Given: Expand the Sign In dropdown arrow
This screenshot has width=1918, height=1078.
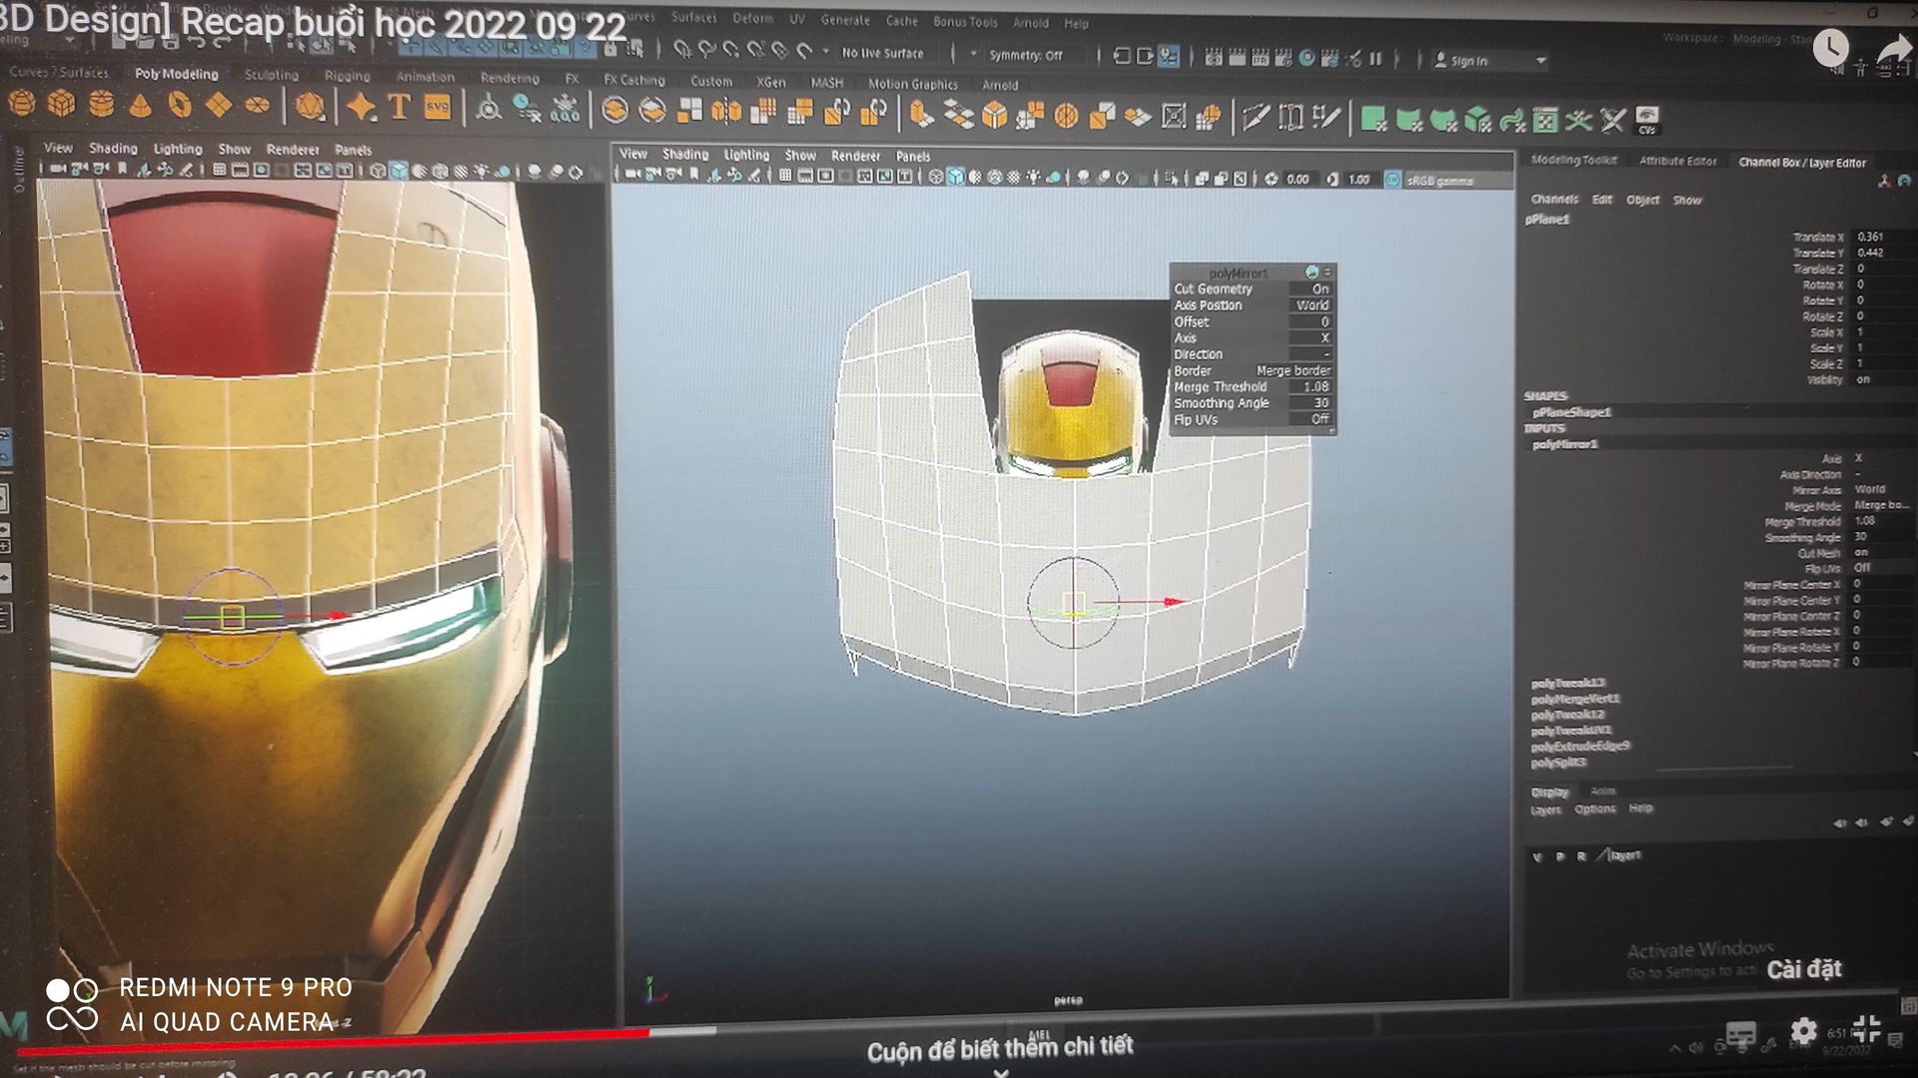Looking at the screenshot, I should 1541,61.
